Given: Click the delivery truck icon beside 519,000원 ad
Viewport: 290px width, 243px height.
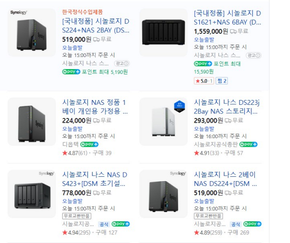Looking at the screenshot, I should pyautogui.click(x=96, y=39).
